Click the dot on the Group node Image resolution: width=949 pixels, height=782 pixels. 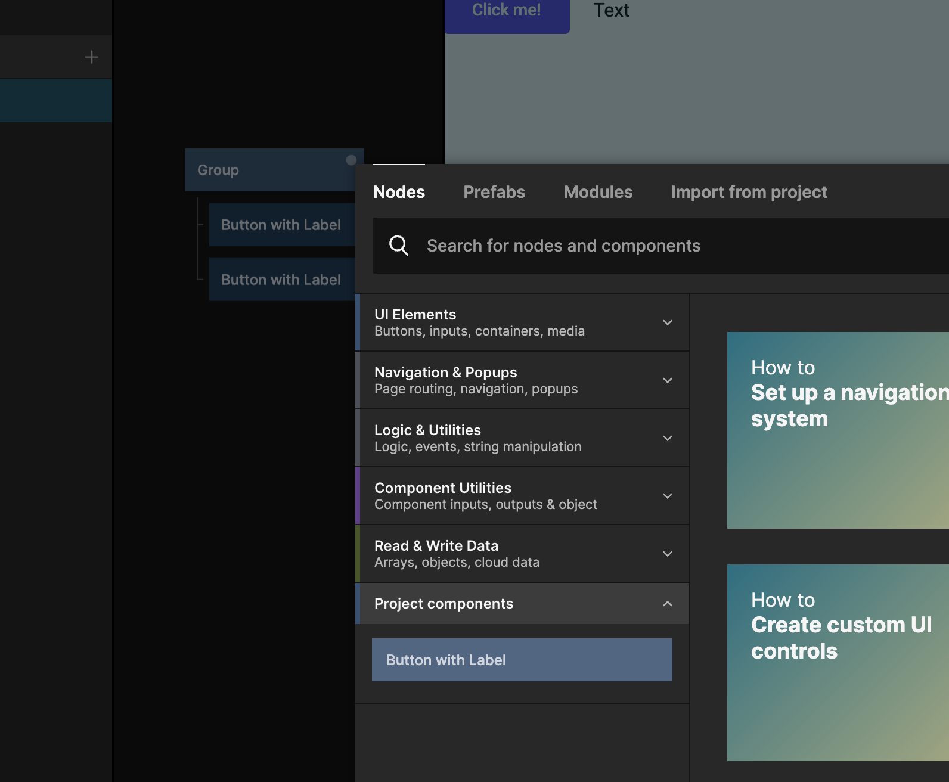coord(351,160)
